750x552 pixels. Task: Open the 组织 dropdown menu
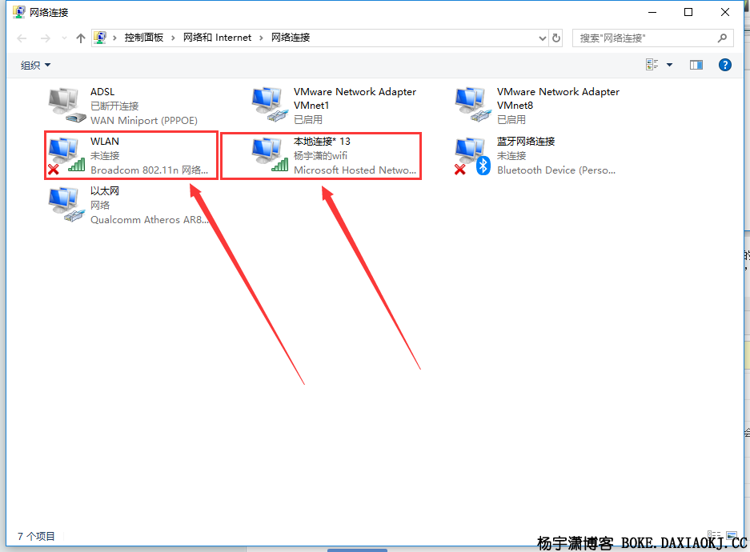35,65
